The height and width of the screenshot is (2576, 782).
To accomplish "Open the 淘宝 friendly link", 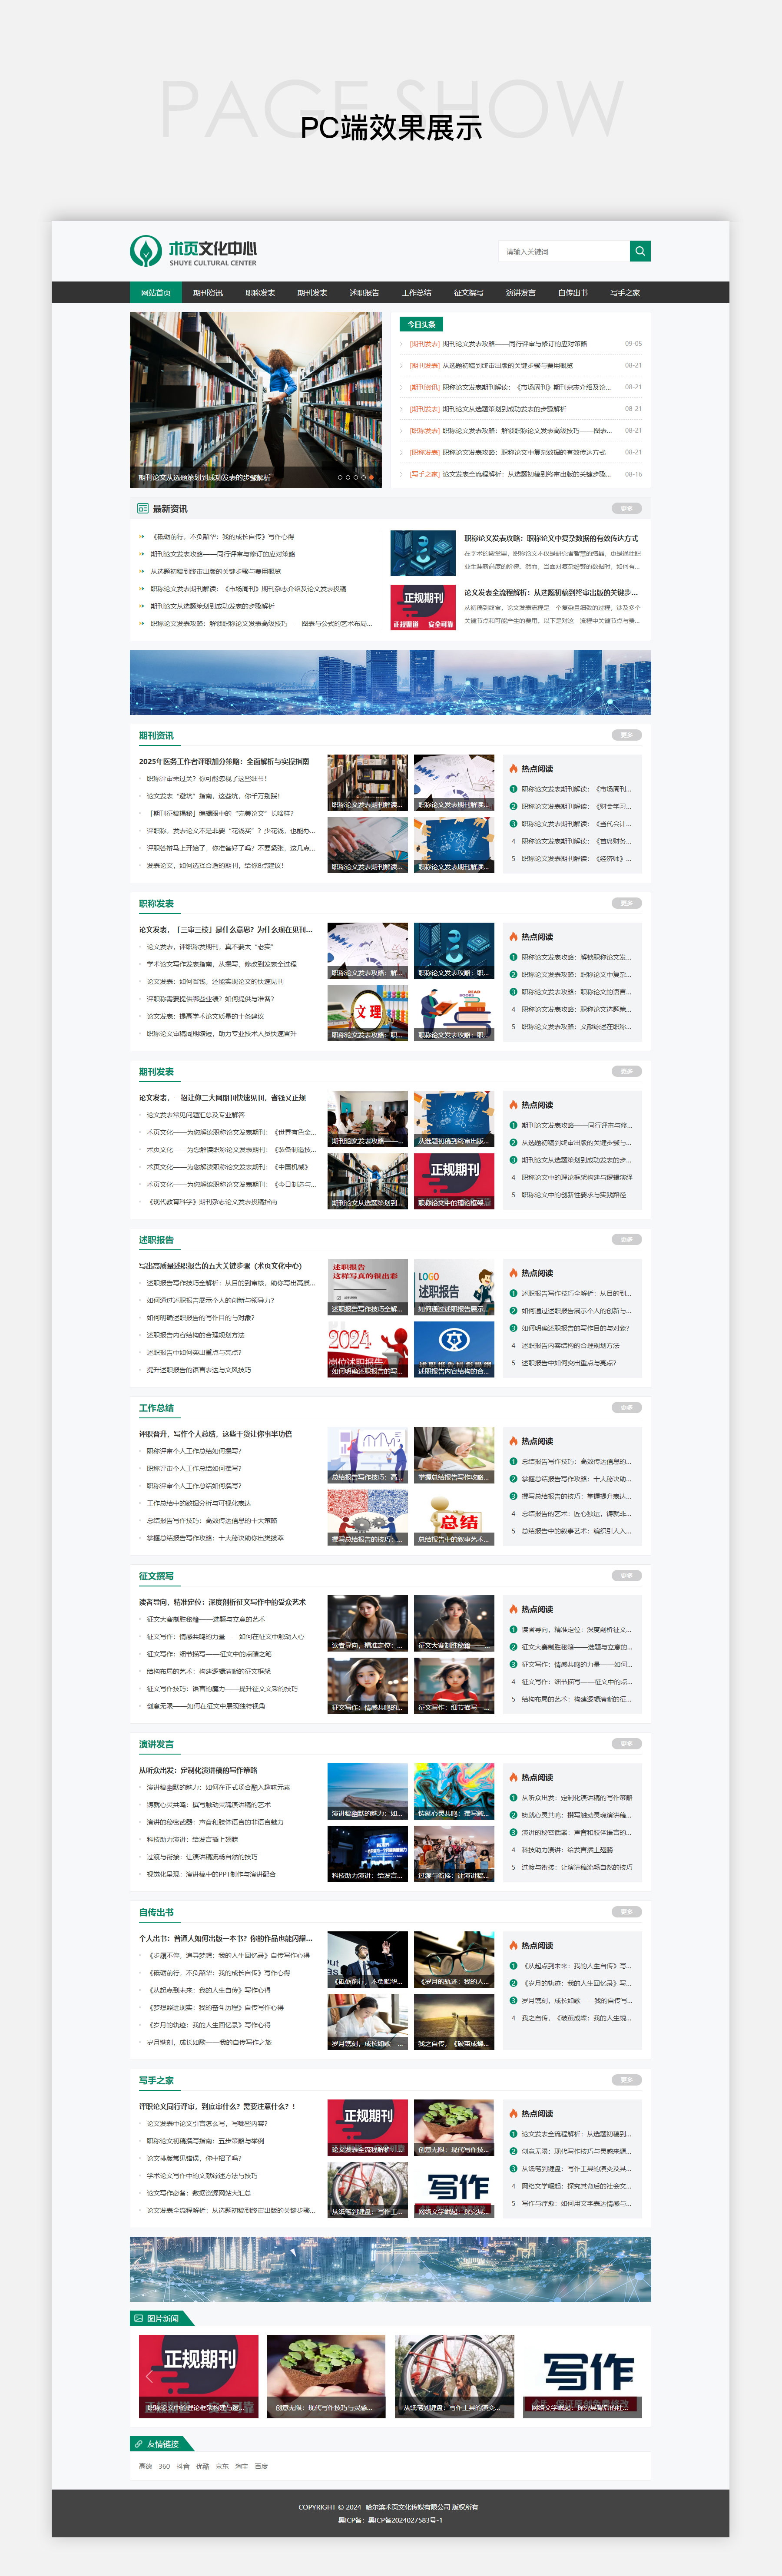I will (241, 2467).
